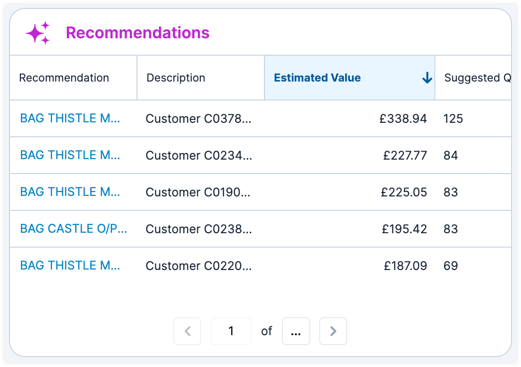Click the total pages ellipsis button
The image size is (521, 367).
tap(296, 331)
